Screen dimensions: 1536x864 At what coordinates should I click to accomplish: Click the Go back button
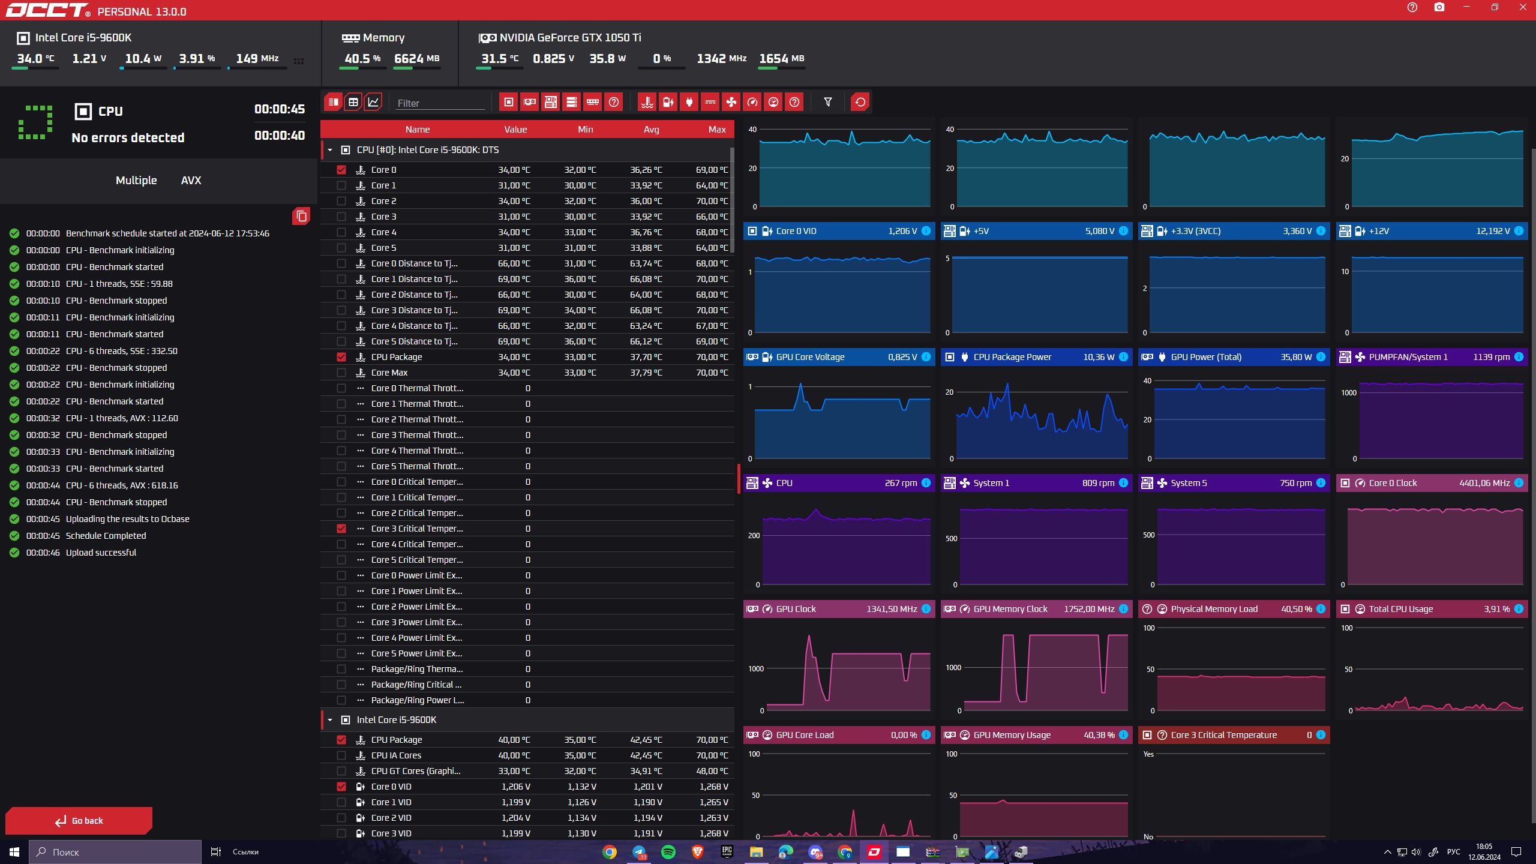click(x=79, y=821)
